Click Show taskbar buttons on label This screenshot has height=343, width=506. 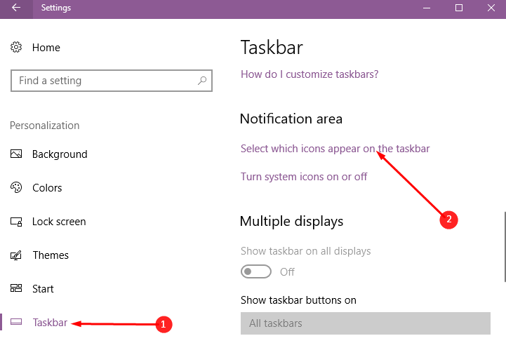pos(298,300)
